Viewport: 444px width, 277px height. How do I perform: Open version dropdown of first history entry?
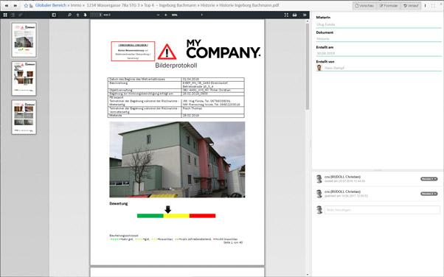coord(429,179)
